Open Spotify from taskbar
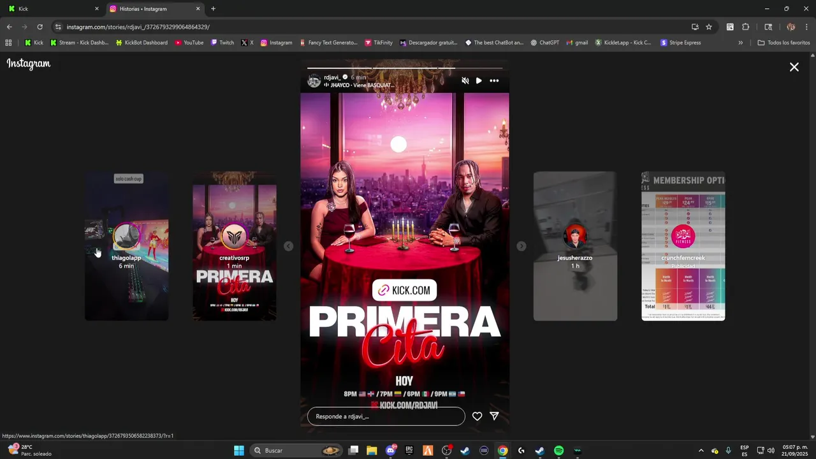The width and height of the screenshot is (816, 459). pos(558,451)
